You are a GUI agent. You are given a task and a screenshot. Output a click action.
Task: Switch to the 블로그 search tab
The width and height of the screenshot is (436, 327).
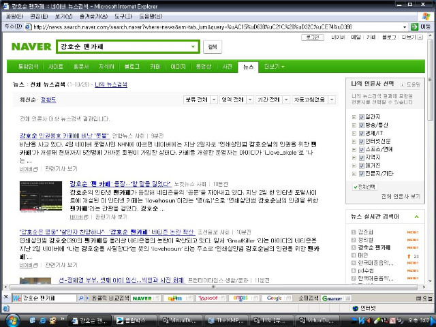pos(132,67)
